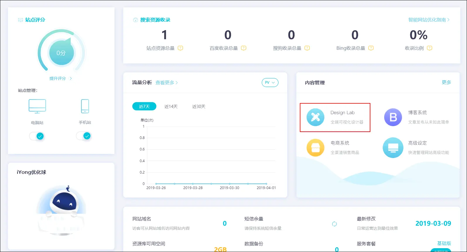Toggle the mobile site switch
This screenshot has width=467, height=252.
84,136
